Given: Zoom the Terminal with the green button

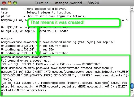Looking at the screenshot, I should 15,3.
